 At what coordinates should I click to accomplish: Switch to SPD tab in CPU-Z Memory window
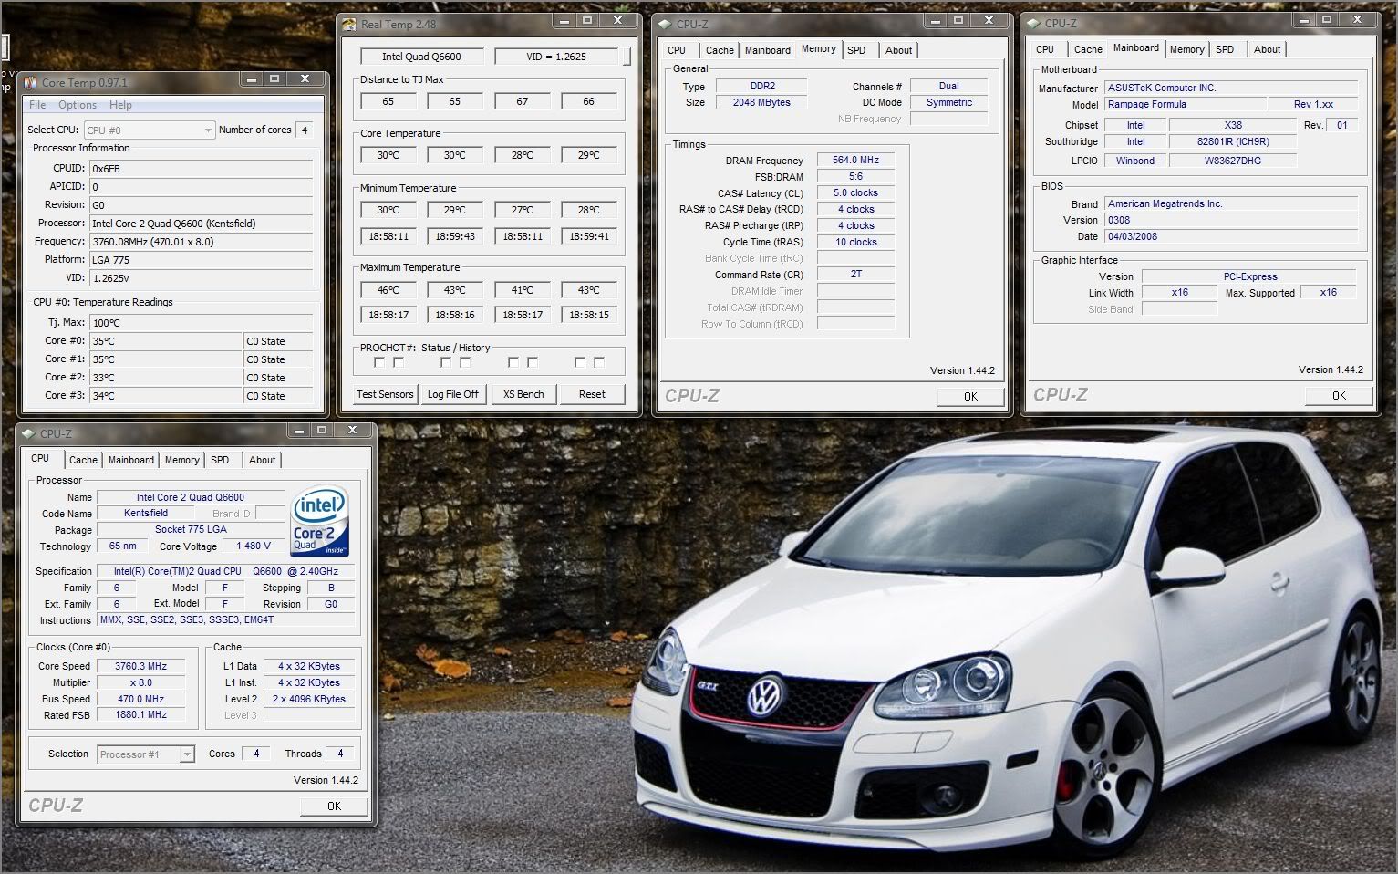click(856, 50)
